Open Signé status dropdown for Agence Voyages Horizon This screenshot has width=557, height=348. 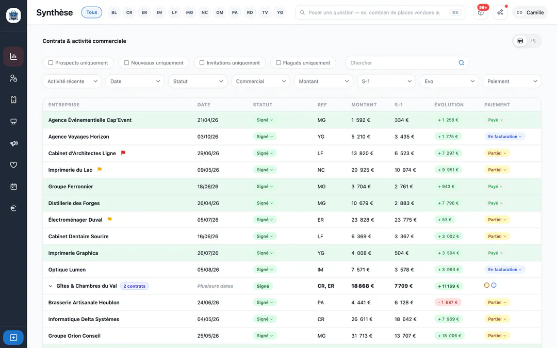click(265, 136)
